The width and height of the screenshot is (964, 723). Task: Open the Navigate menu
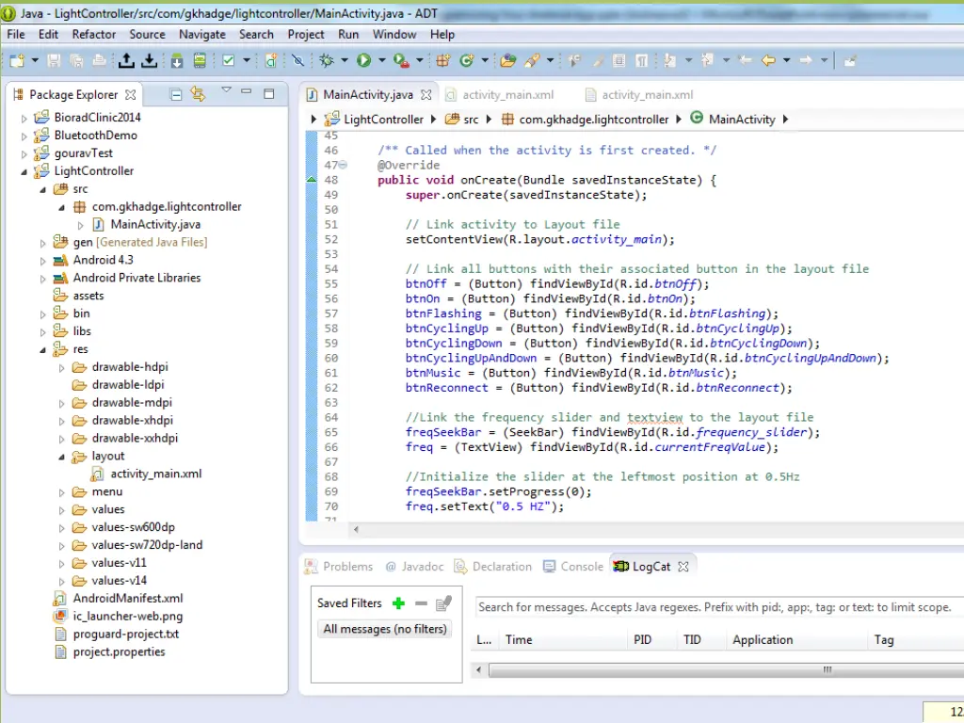pos(202,35)
